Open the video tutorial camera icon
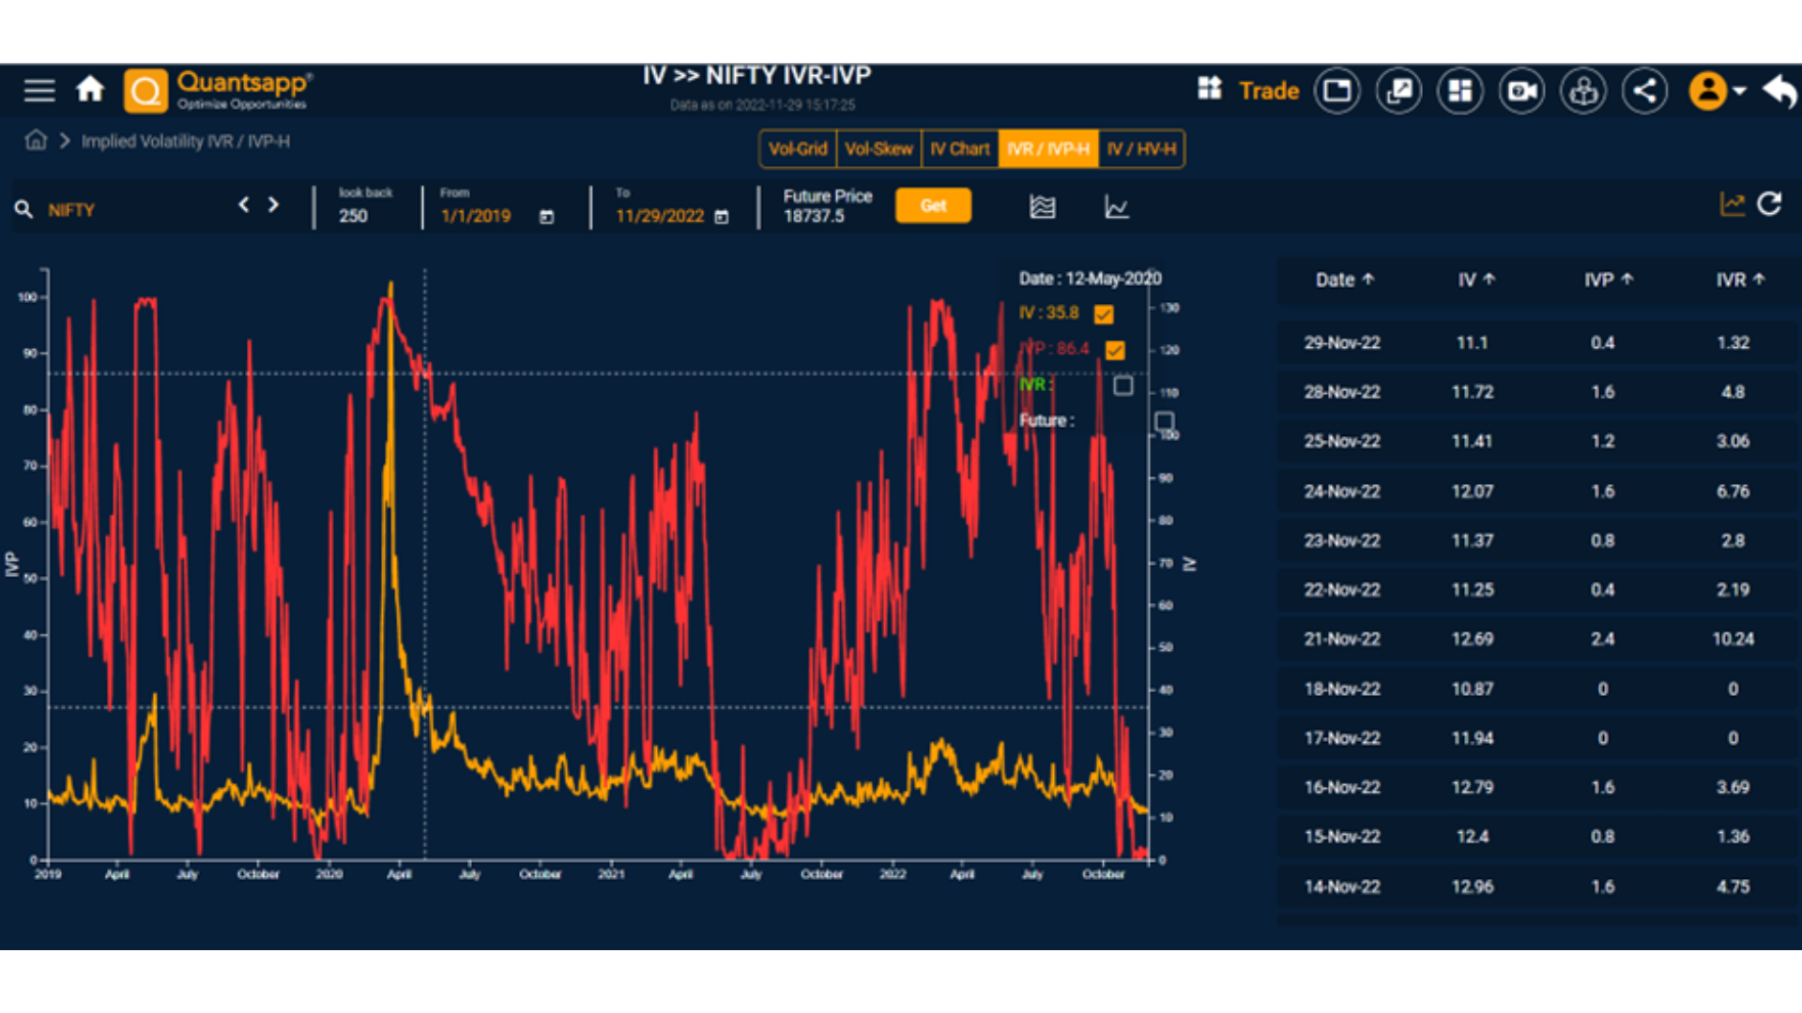This screenshot has height=1013, width=1802. tap(1521, 91)
